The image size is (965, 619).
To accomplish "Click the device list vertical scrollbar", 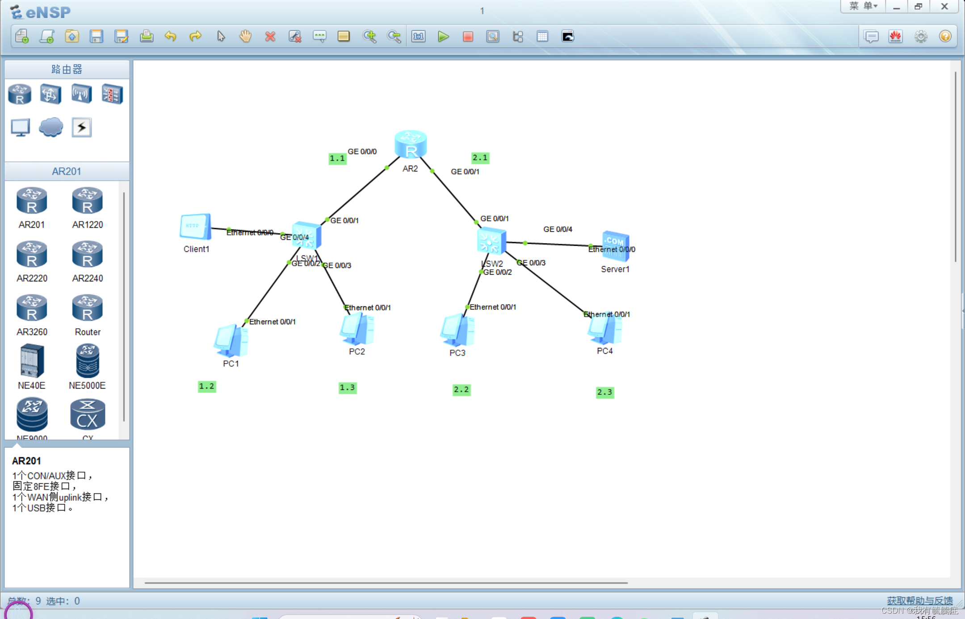I will [124, 306].
